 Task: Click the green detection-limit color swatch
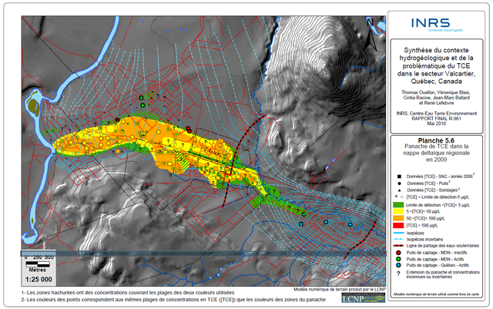tap(398, 205)
